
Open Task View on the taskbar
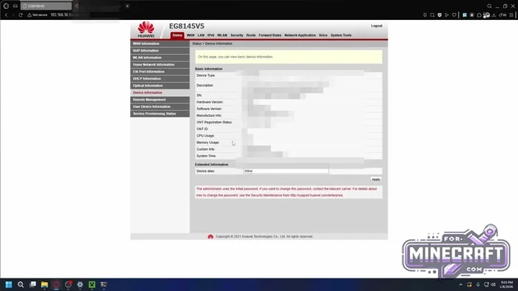tap(33, 284)
